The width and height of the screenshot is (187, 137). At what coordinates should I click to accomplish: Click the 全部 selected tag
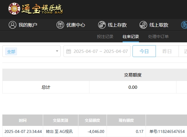(11, 51)
